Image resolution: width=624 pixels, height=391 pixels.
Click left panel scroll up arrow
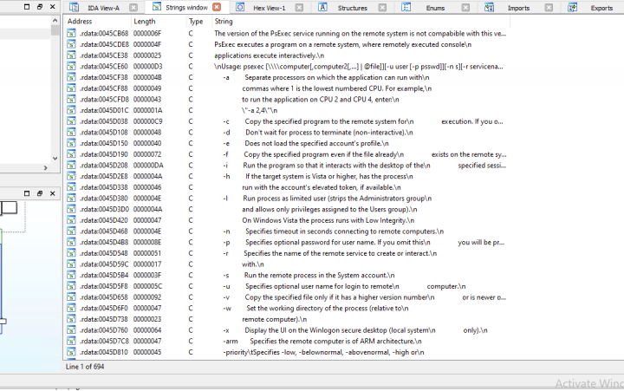tap(55, 20)
